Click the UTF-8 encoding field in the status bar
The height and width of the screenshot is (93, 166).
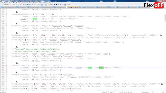pyautogui.click(x=153, y=92)
